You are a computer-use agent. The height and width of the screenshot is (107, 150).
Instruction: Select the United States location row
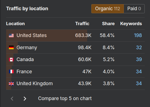tap(75, 35)
